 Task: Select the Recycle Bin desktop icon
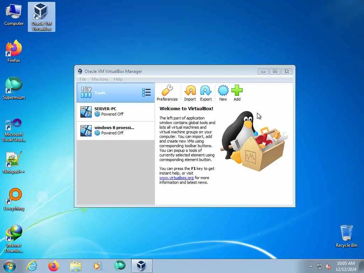(346, 236)
